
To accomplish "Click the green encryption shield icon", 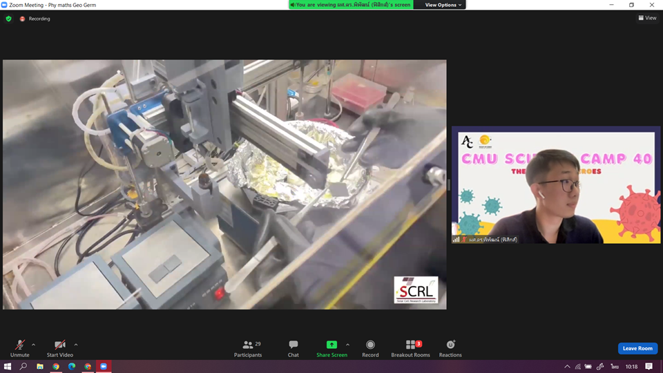I will click(x=8, y=19).
